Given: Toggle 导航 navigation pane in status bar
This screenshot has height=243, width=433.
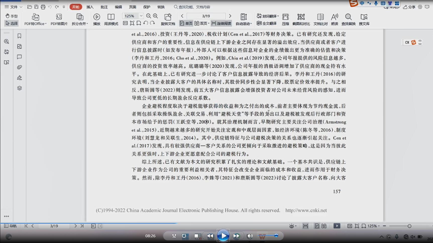Looking at the screenshot, I should point(10,226).
